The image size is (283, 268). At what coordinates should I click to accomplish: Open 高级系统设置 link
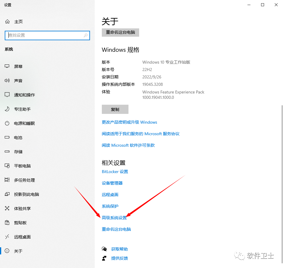point(114,218)
